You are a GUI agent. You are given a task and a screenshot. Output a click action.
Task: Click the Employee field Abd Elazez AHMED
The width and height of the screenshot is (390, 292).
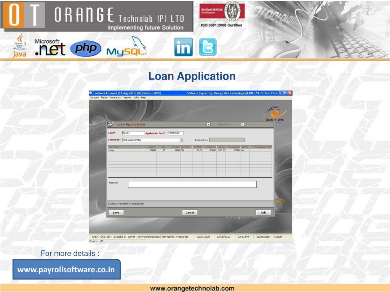click(x=152, y=140)
